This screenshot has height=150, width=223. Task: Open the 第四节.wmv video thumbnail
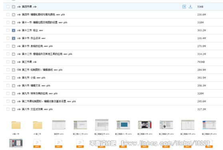[x=59, y=125]
